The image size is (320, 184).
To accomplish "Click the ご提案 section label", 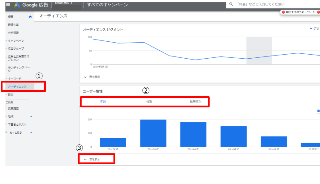I will [9, 102].
